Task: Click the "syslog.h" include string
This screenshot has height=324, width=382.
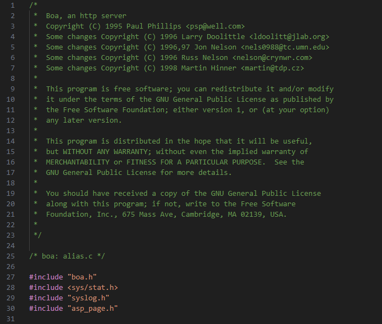Action: tap(88, 298)
